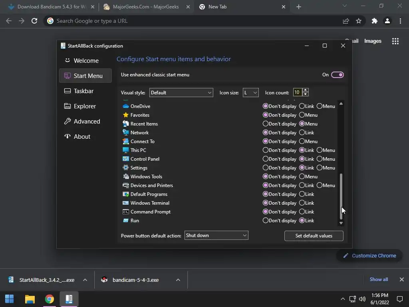Image resolution: width=409 pixels, height=307 pixels.
Task: Click scrollbar down arrow in items list
Action: (x=341, y=223)
